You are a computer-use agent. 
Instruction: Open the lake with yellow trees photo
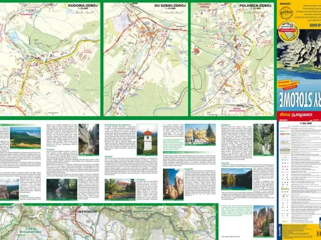coord(236,179)
